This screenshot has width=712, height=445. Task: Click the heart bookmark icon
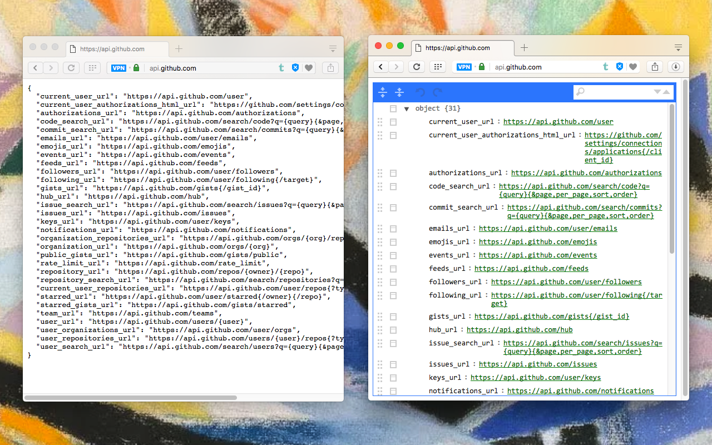634,67
